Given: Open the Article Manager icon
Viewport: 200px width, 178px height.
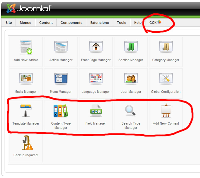Looking at the screenshot, I should pos(61,46).
